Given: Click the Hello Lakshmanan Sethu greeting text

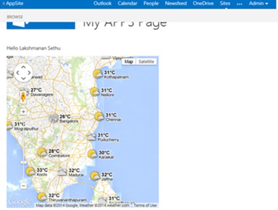Looking at the screenshot, I should pos(34,48).
